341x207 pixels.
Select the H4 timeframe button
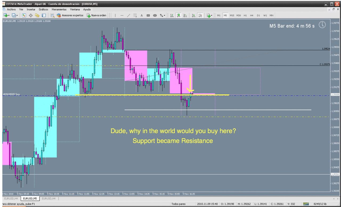tap(252, 15)
